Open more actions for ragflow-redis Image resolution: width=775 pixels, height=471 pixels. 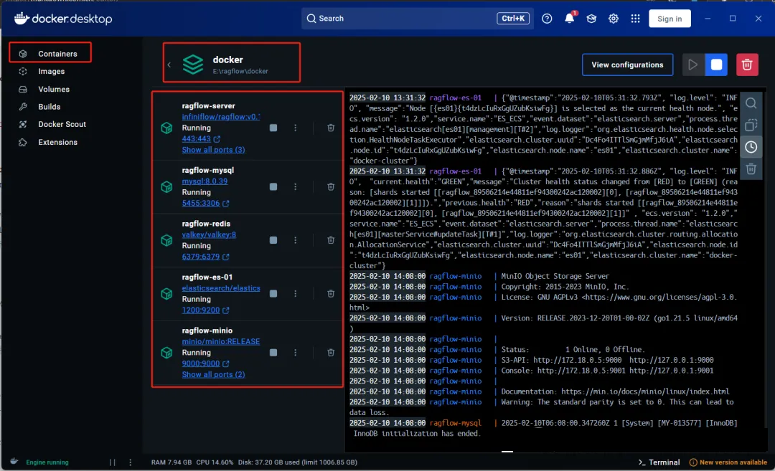click(x=296, y=240)
